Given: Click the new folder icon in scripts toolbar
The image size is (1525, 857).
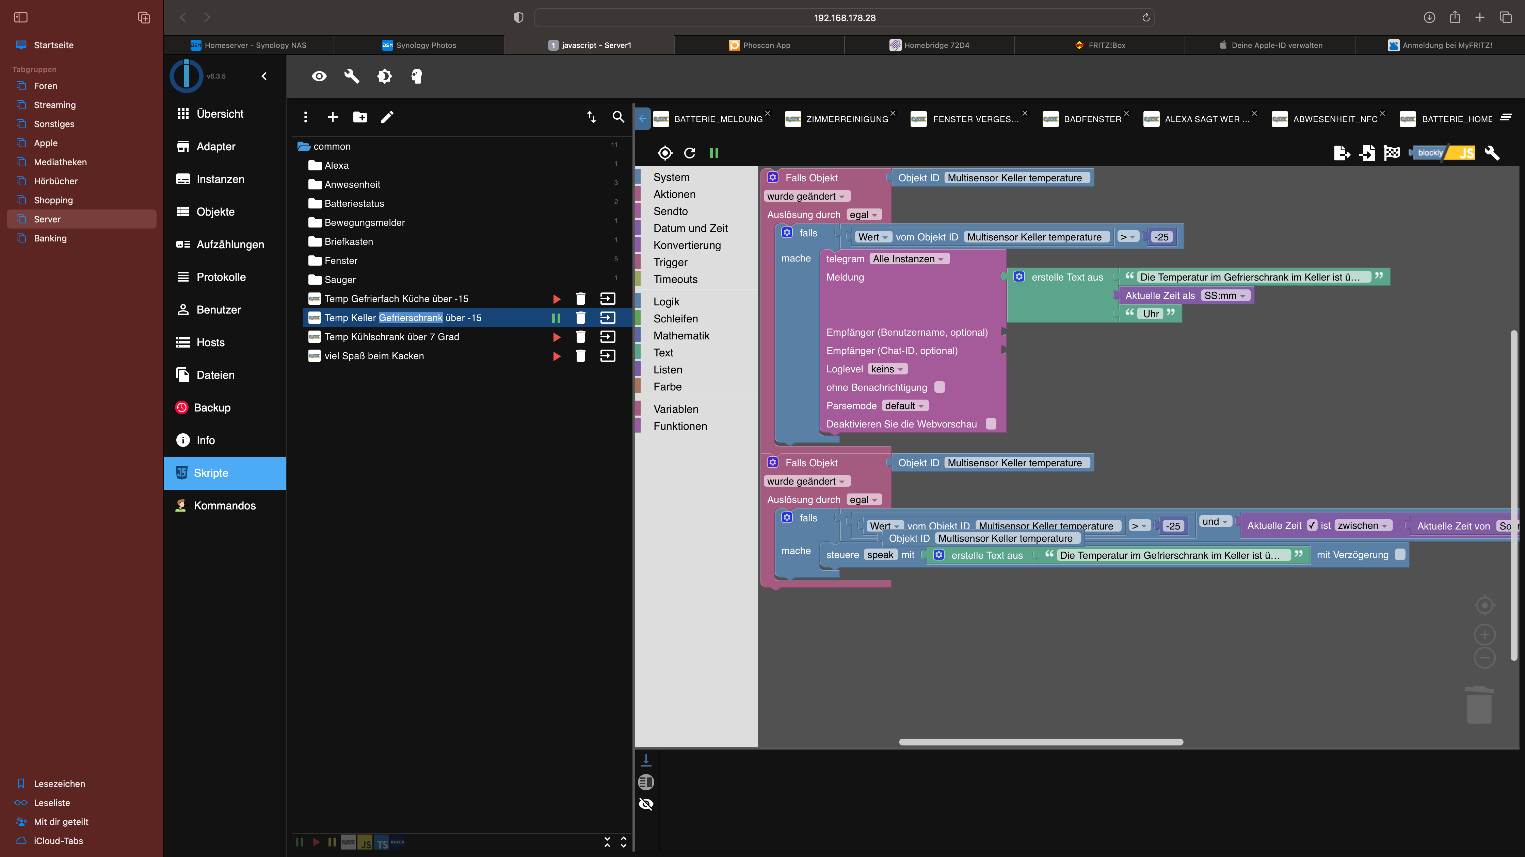Looking at the screenshot, I should 360,117.
